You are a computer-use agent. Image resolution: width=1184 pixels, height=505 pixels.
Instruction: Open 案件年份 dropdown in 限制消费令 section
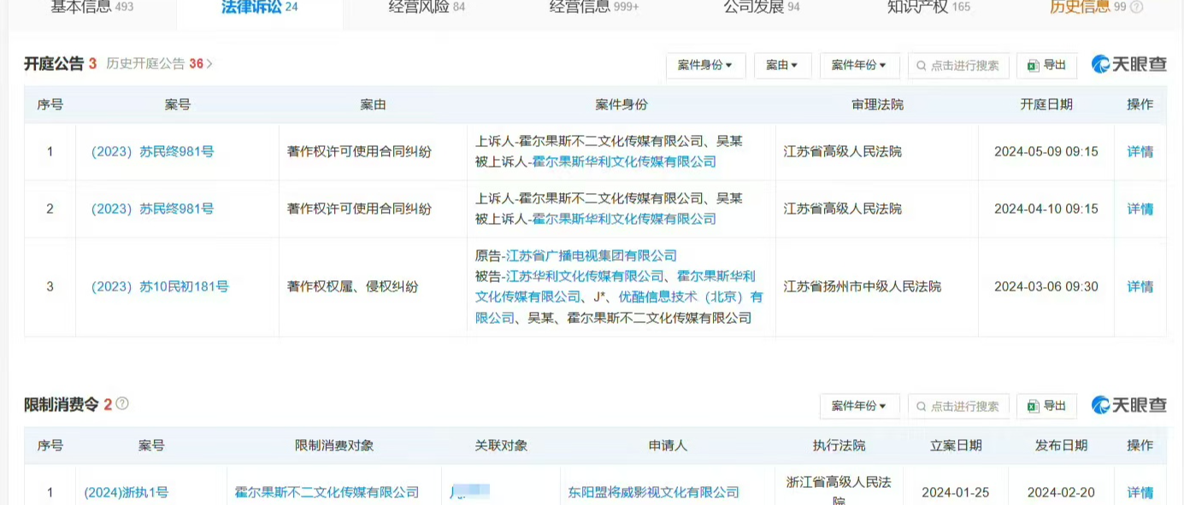pyautogui.click(x=859, y=406)
